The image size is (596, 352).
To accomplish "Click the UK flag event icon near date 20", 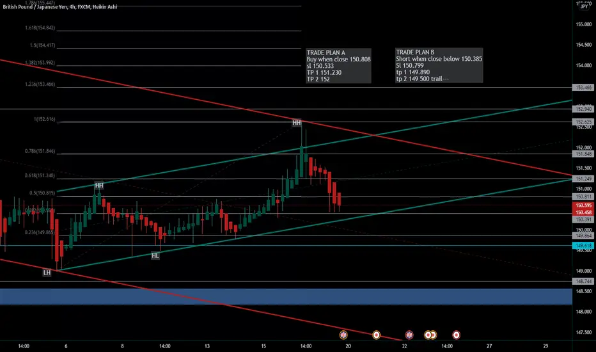I will (x=343, y=335).
